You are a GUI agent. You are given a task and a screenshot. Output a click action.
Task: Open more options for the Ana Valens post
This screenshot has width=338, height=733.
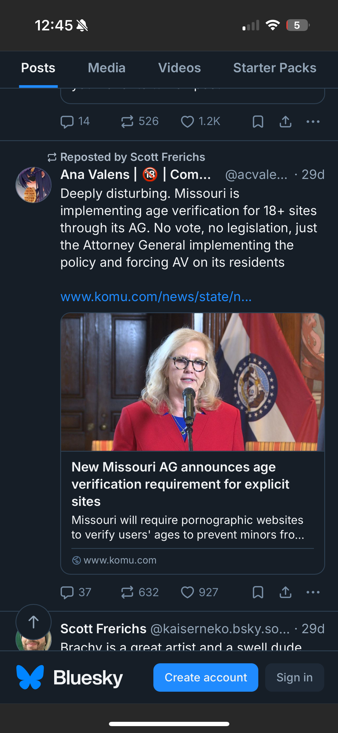coord(313,592)
